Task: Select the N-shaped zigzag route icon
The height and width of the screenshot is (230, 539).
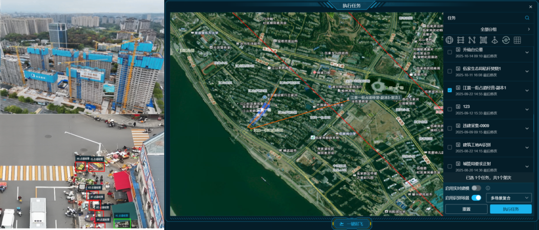Action: coord(472,40)
